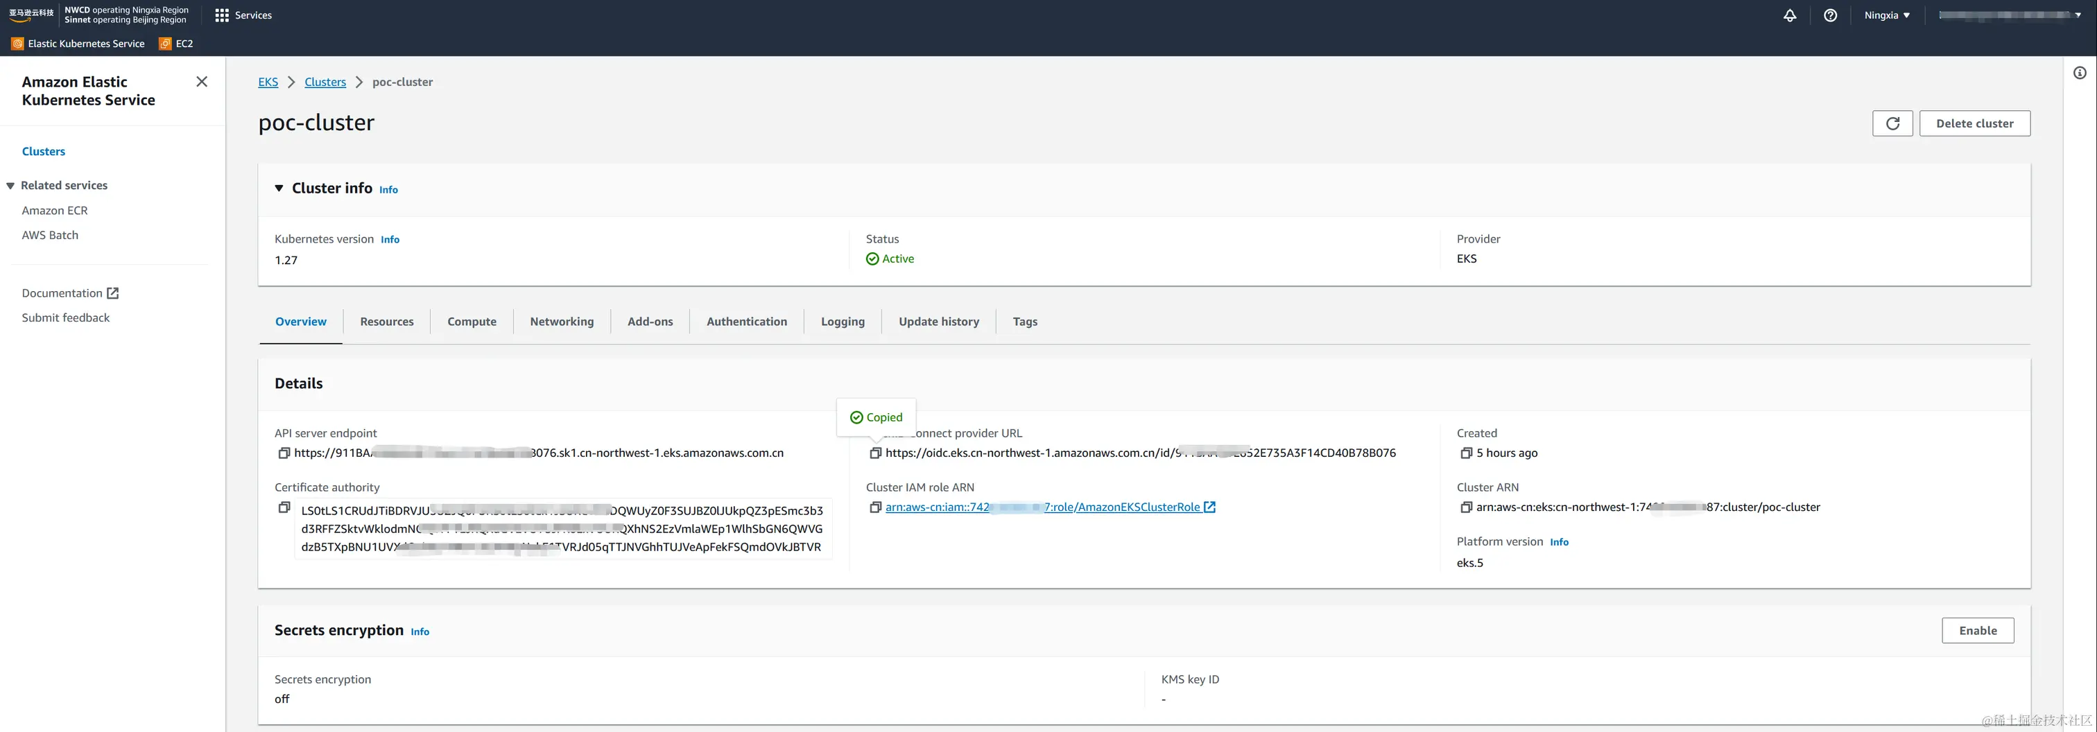Viewport: 2097px width, 732px height.
Task: Click the poc-cluster breadcrumb text
Action: tap(402, 82)
